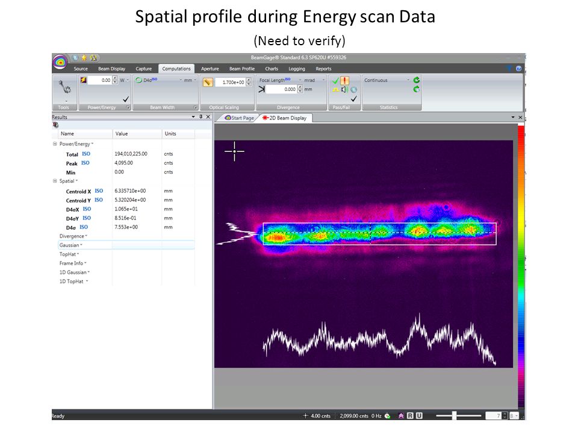Close the Results panel

click(x=208, y=116)
